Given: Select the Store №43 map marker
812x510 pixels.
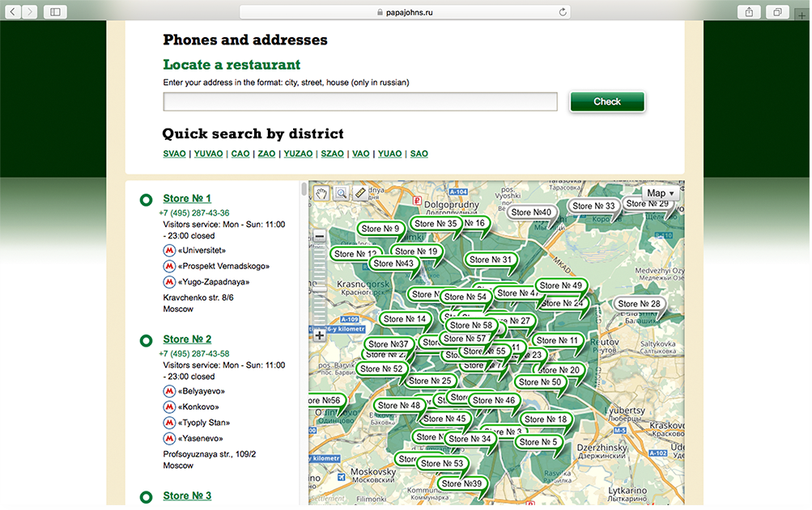Looking at the screenshot, I should coord(393,263).
